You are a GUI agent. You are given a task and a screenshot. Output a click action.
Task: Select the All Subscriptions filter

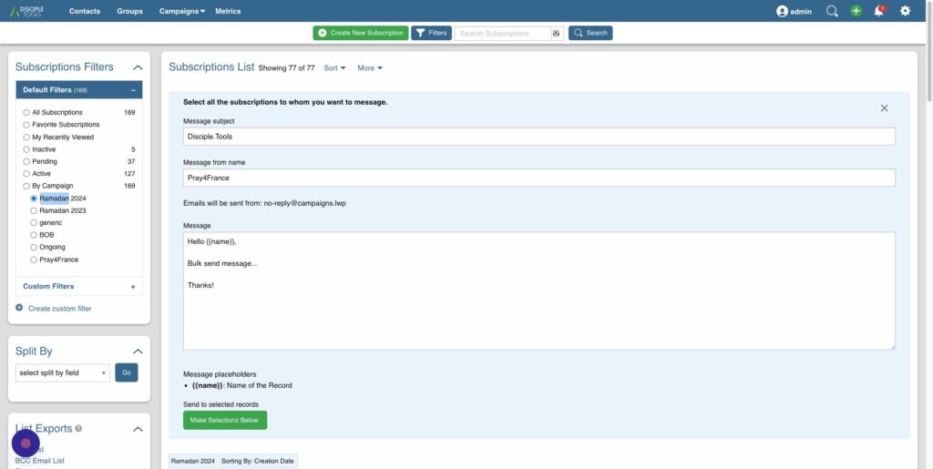27,113
